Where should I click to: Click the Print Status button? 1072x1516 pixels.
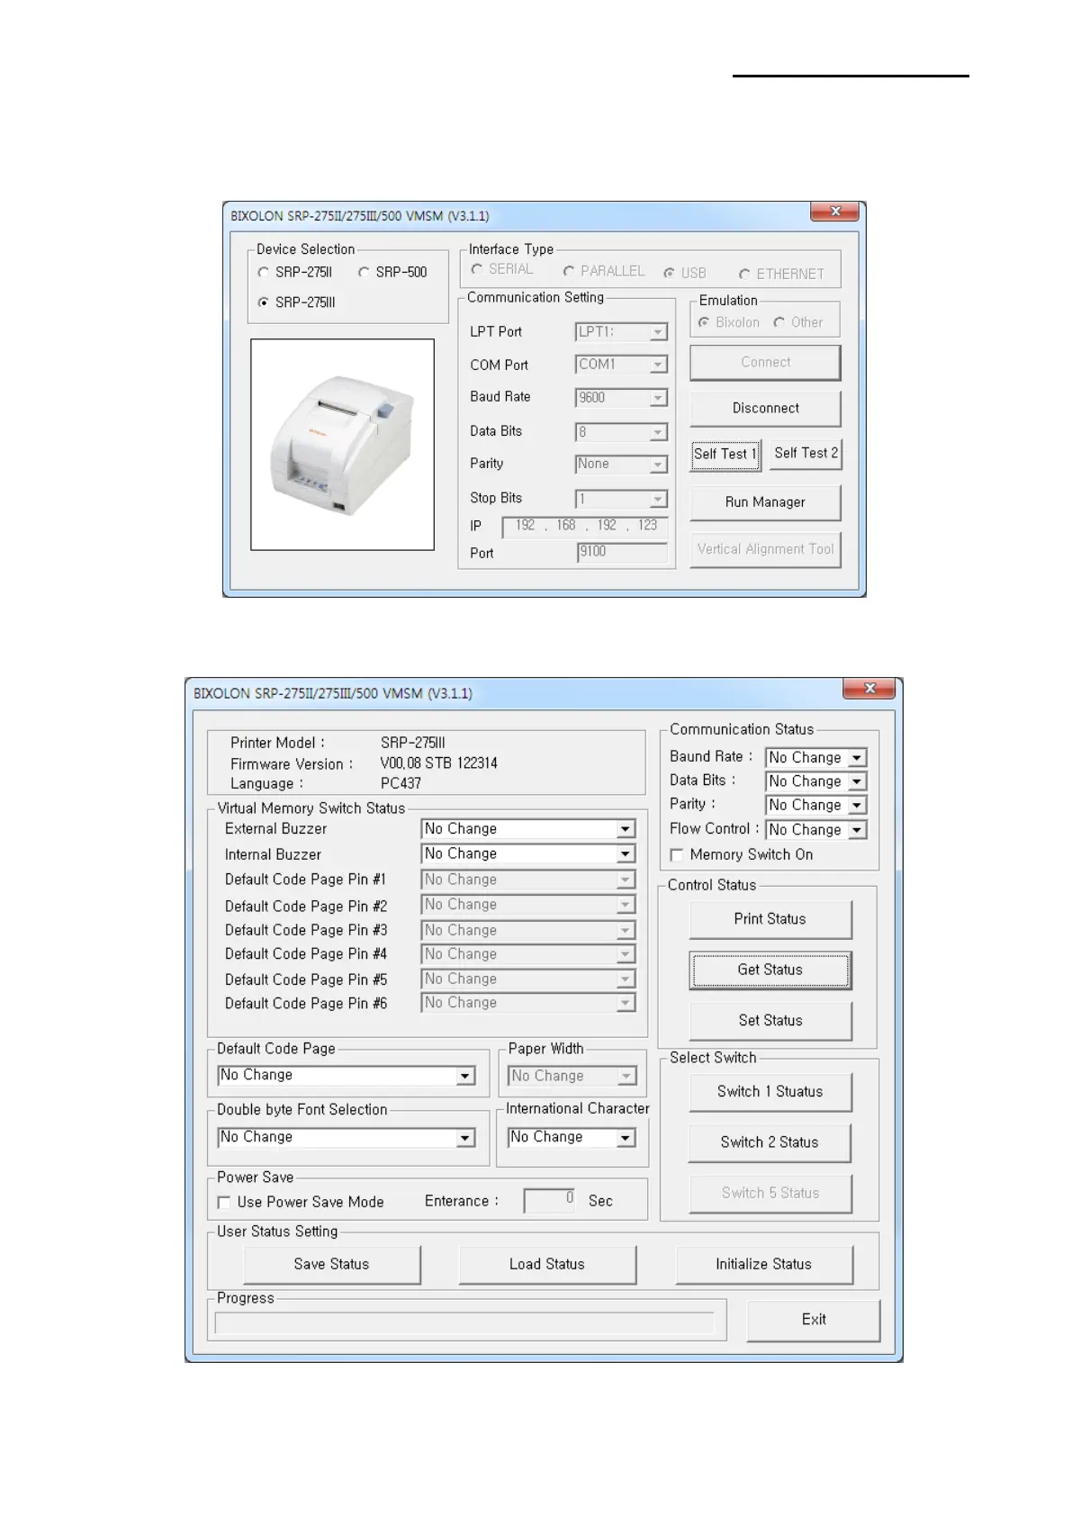[770, 919]
